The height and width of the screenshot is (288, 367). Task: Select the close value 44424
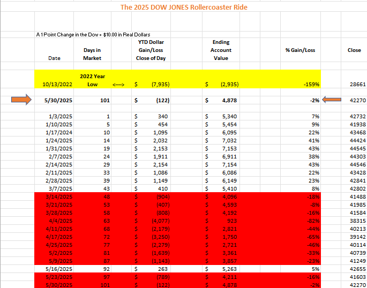[x=358, y=140]
